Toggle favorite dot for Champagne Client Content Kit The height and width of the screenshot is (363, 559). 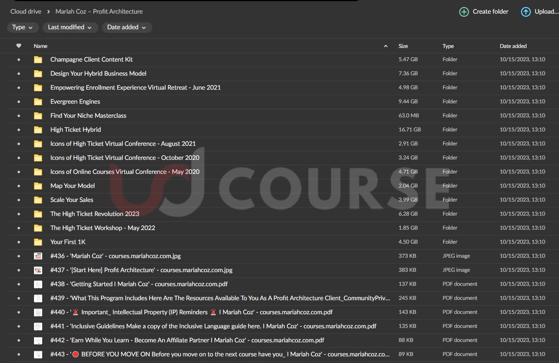point(19,60)
